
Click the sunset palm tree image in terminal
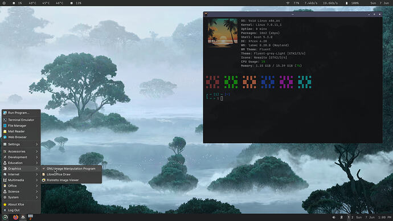223,33
